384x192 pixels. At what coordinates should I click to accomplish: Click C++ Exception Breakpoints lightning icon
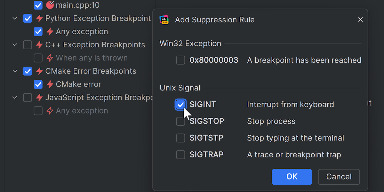pos(39,45)
